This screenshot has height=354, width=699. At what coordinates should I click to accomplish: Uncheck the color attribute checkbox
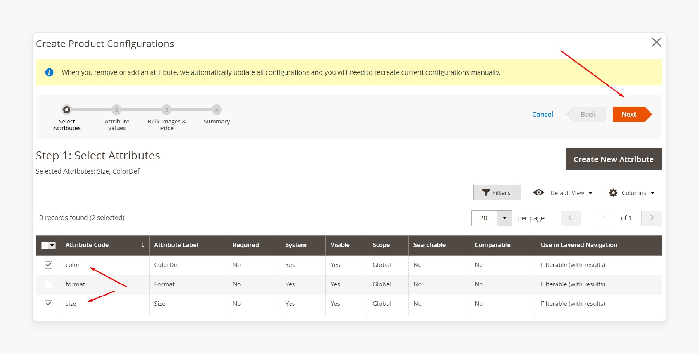48,265
